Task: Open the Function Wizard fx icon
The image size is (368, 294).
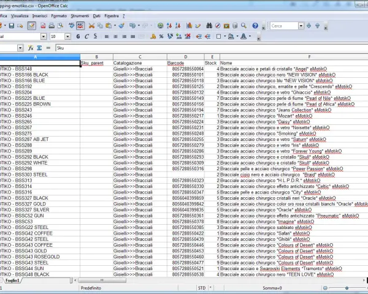Action: [x=31, y=48]
